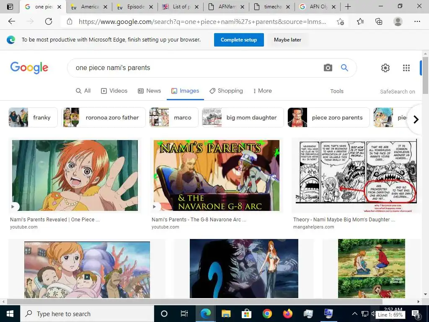Open a new tab with plus icon
This screenshot has height=322, width=429.
[348, 7]
